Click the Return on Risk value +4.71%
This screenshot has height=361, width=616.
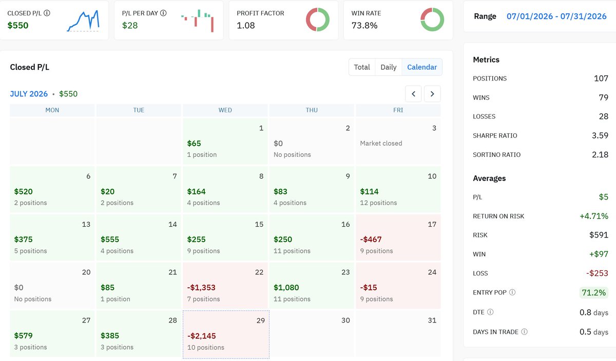(594, 216)
